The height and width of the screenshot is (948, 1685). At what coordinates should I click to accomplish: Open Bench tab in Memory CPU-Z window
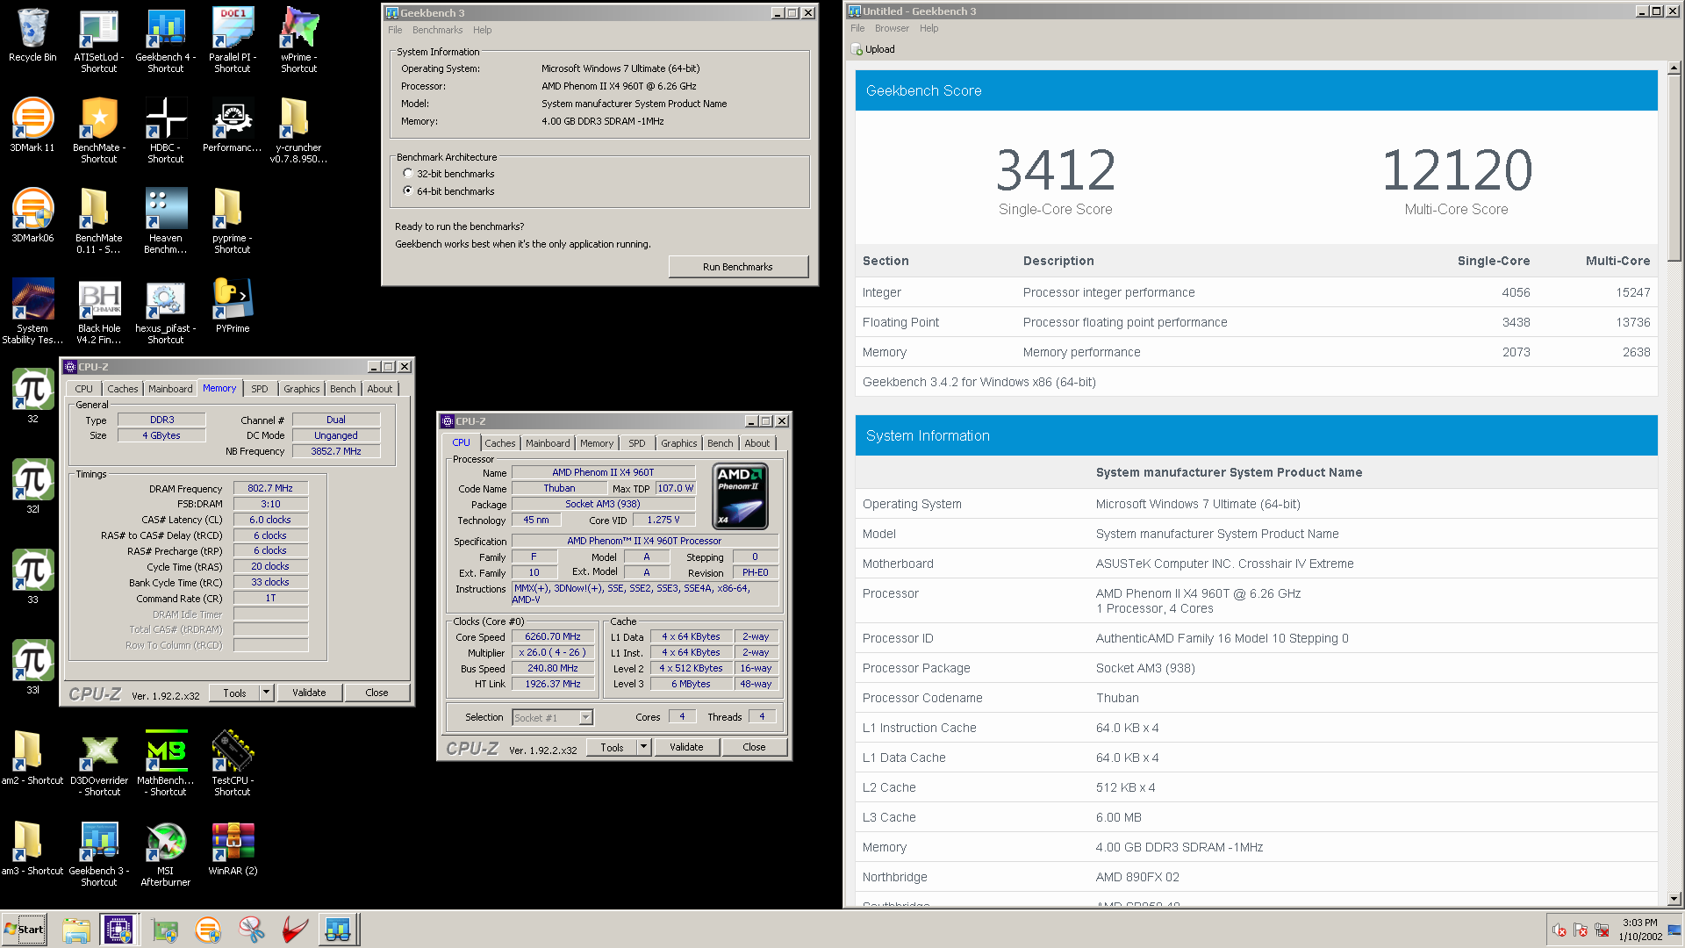[343, 389]
